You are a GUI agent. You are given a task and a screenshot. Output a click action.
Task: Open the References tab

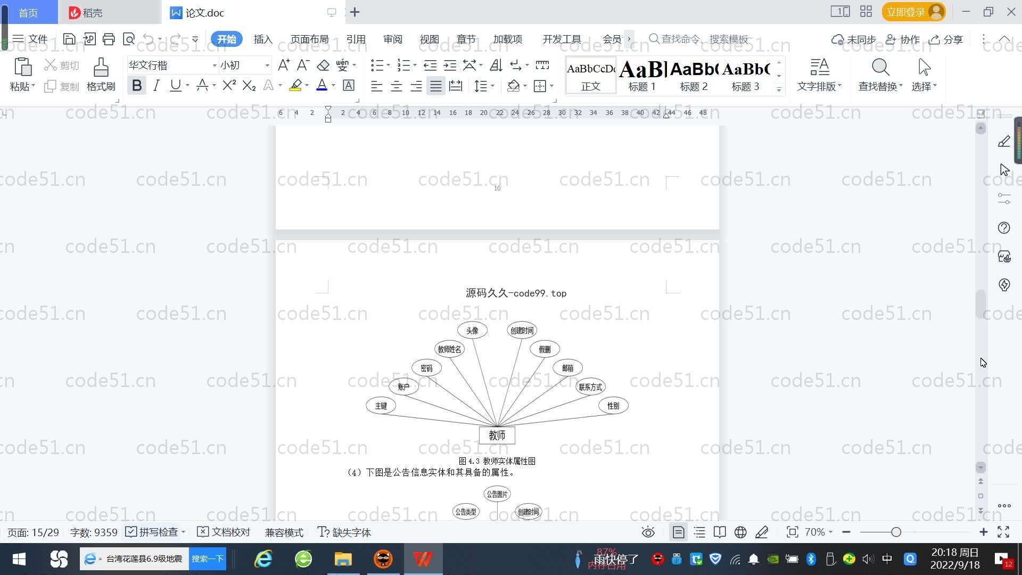click(x=356, y=39)
